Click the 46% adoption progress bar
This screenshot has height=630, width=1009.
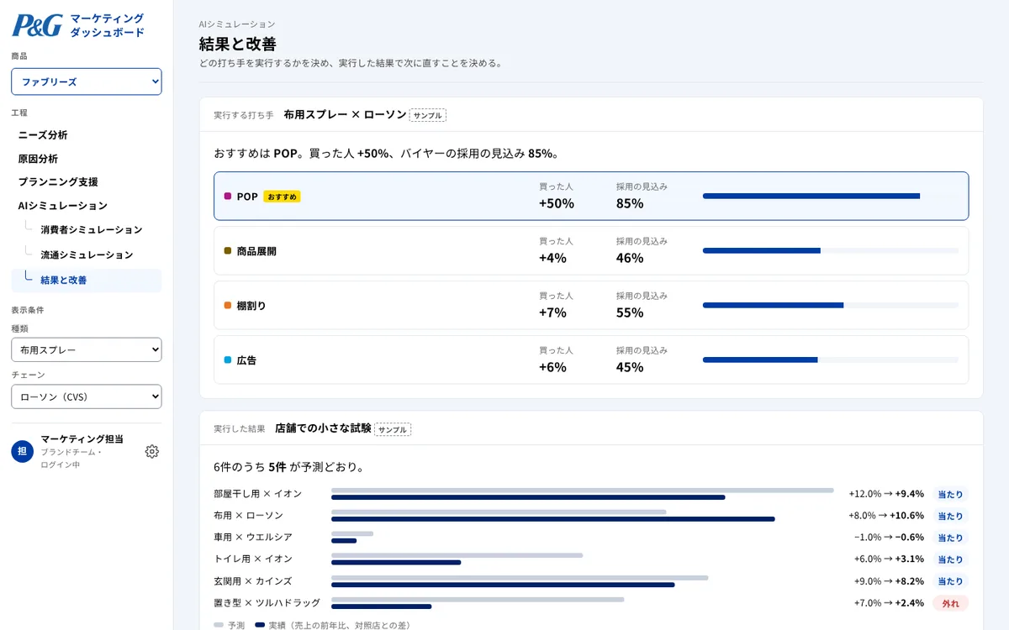(x=830, y=250)
